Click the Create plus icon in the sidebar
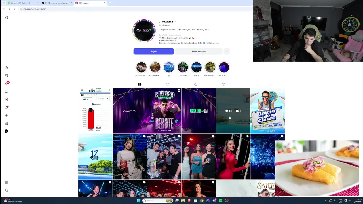This screenshot has height=204, width=363. pos(6,115)
